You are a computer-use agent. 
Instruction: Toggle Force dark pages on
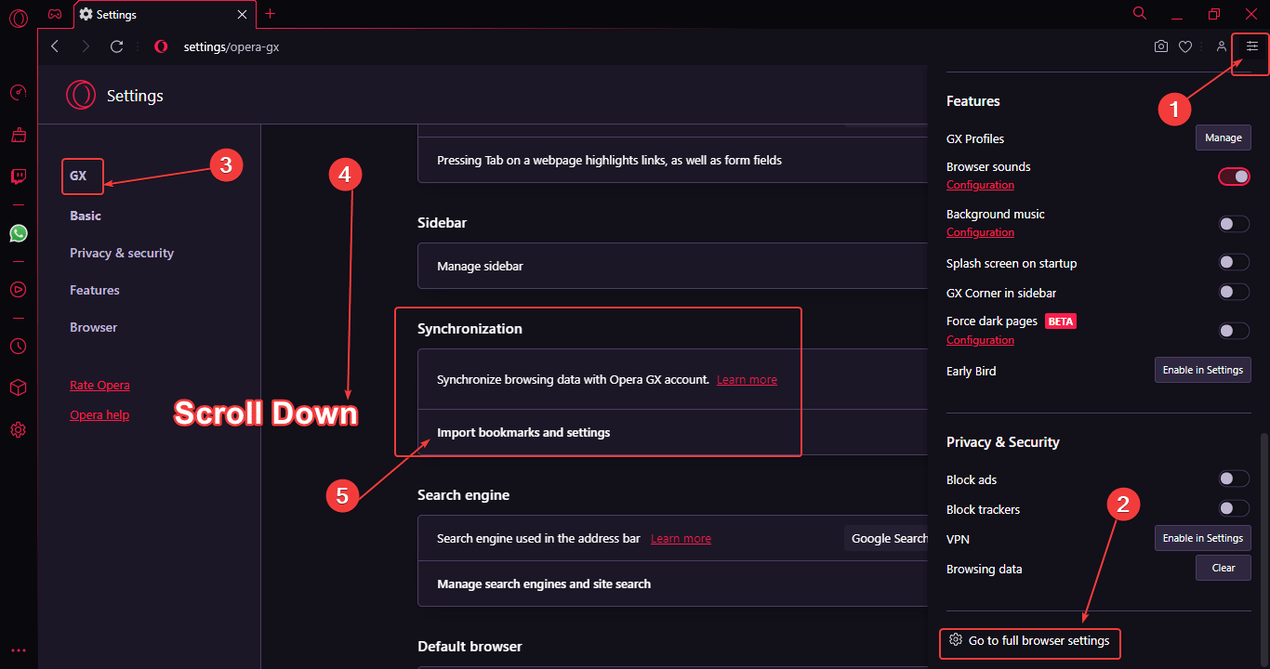coord(1234,330)
